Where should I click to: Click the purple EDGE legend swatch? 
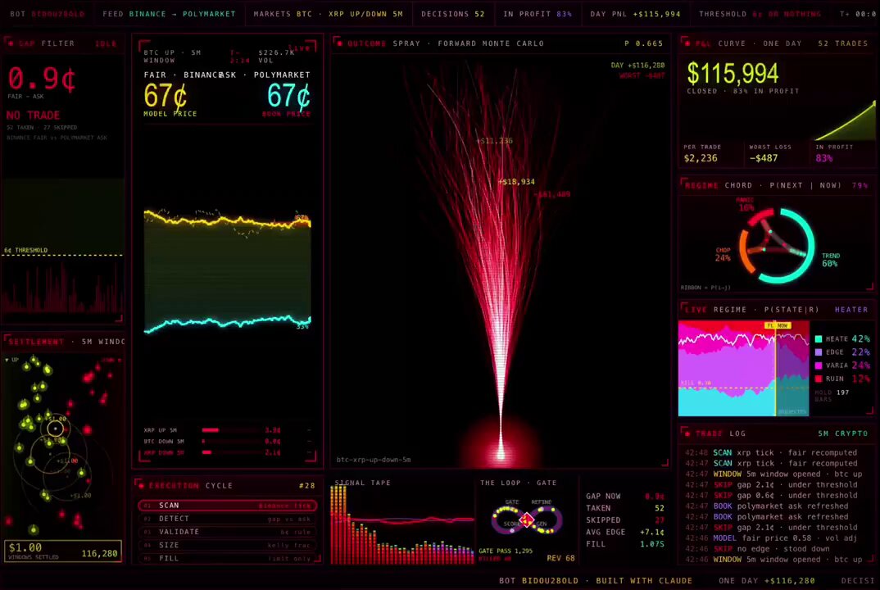click(819, 352)
